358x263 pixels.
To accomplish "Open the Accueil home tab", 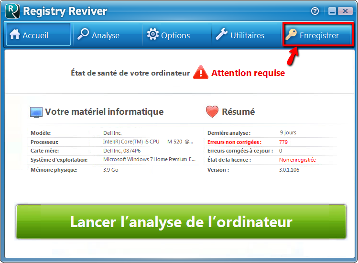I will (x=38, y=35).
